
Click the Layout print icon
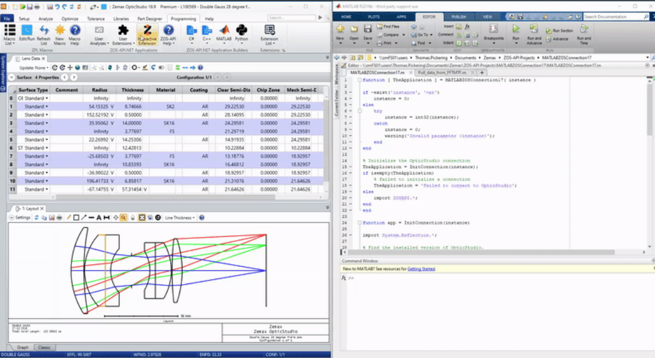pyautogui.click(x=60, y=217)
